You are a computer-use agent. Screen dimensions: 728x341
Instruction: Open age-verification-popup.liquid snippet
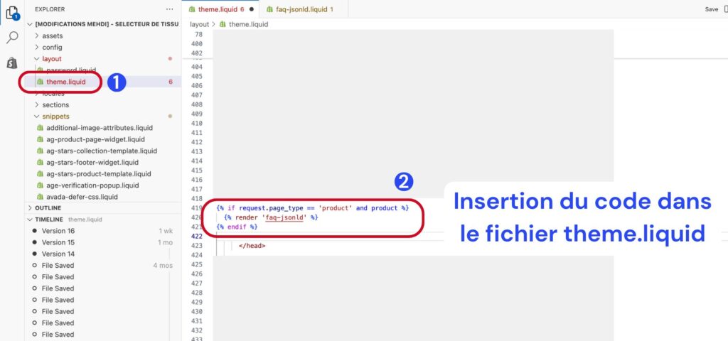coord(92,185)
